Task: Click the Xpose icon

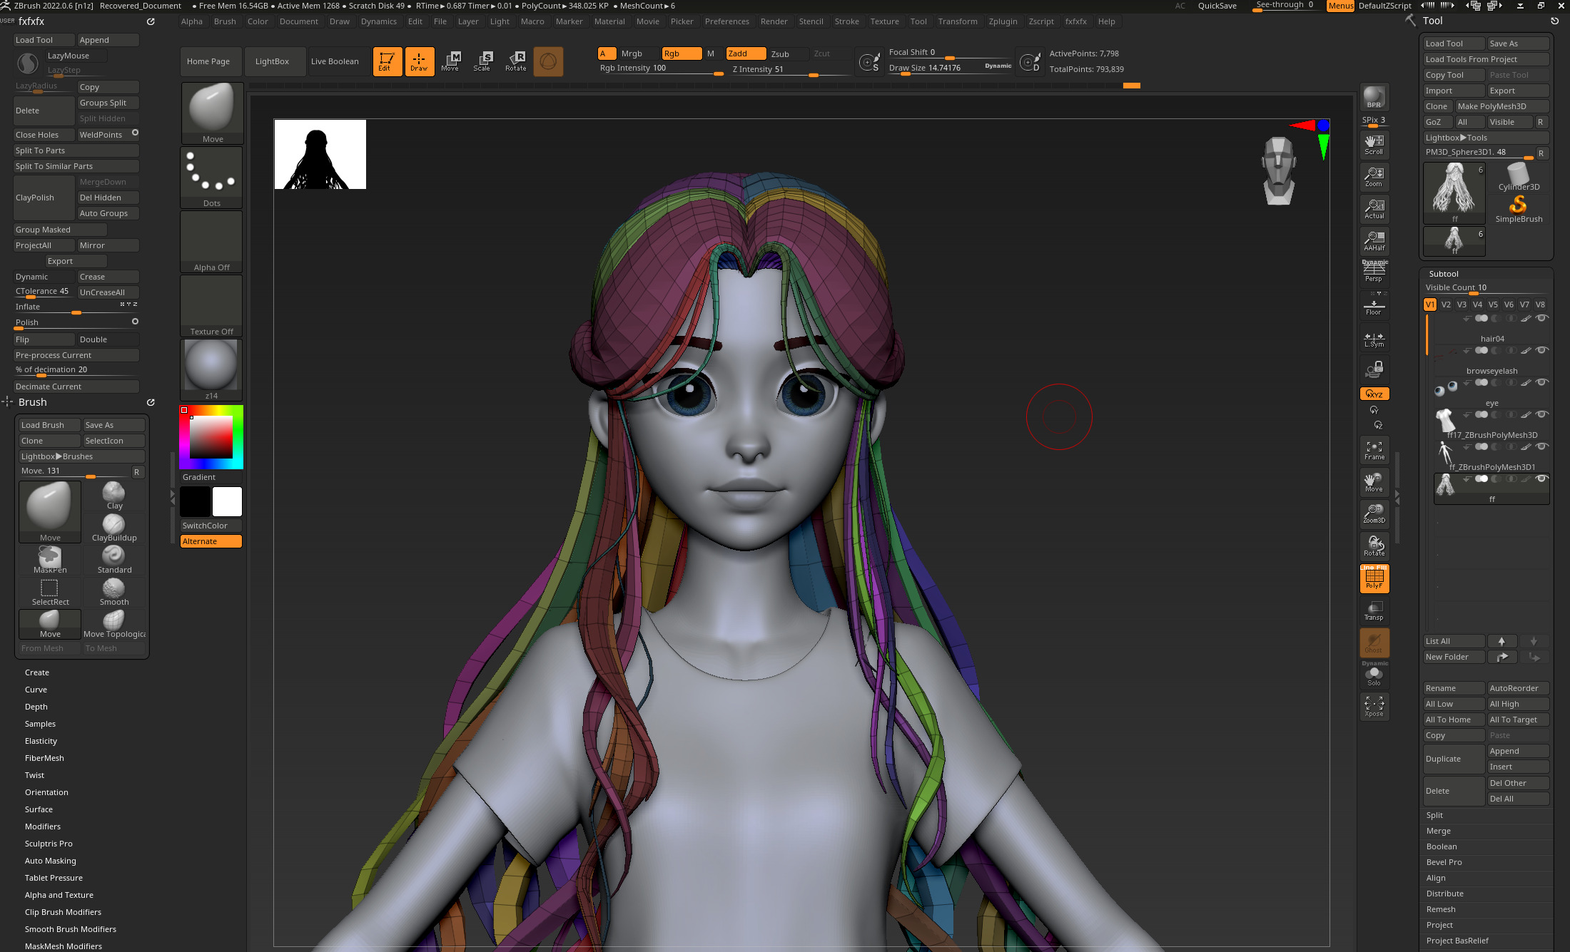Action: click(1374, 706)
